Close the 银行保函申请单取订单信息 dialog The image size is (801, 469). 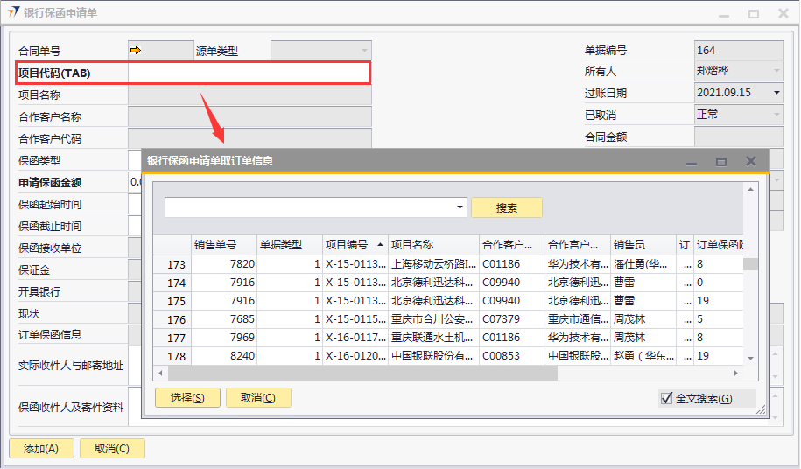click(x=750, y=161)
